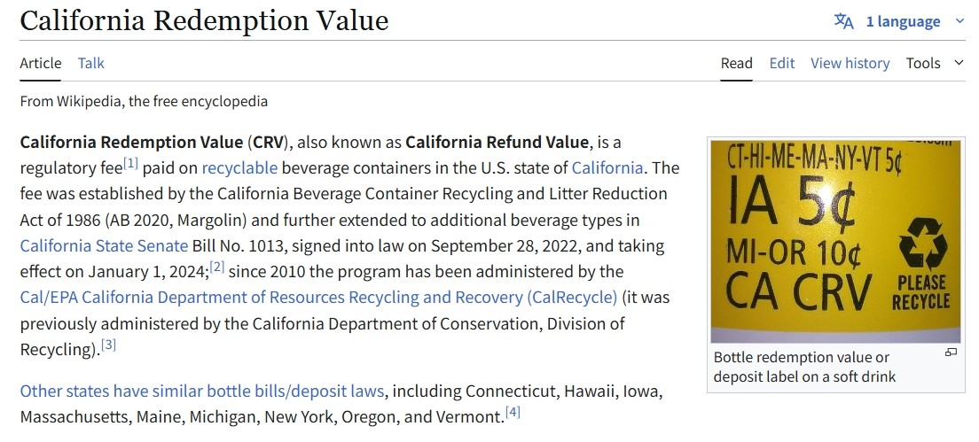The width and height of the screenshot is (979, 442).
Task: Switch to the Talk tab
Action: [91, 63]
